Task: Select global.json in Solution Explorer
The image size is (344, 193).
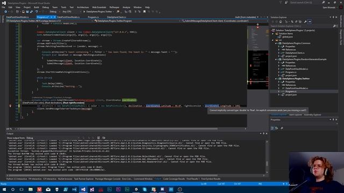Action: pyautogui.click(x=288, y=37)
